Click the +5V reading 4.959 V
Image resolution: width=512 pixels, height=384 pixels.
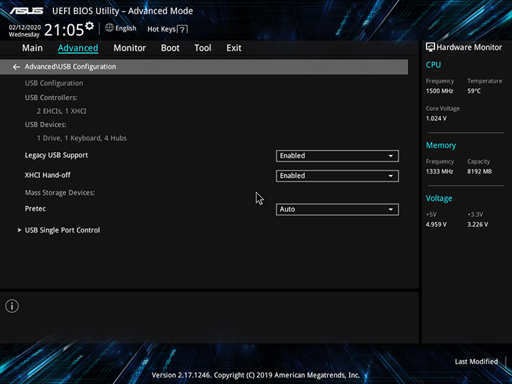pos(436,225)
